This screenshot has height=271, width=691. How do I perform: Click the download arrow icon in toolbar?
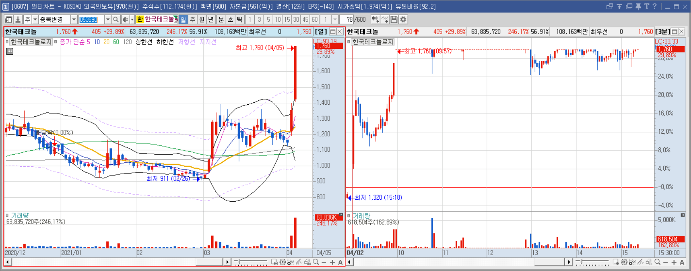pos(18,19)
